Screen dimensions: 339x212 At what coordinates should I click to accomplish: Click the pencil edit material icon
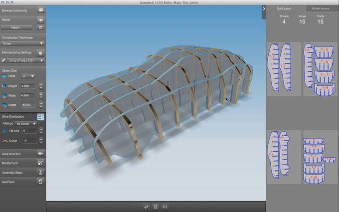pyautogui.click(x=3, y=60)
